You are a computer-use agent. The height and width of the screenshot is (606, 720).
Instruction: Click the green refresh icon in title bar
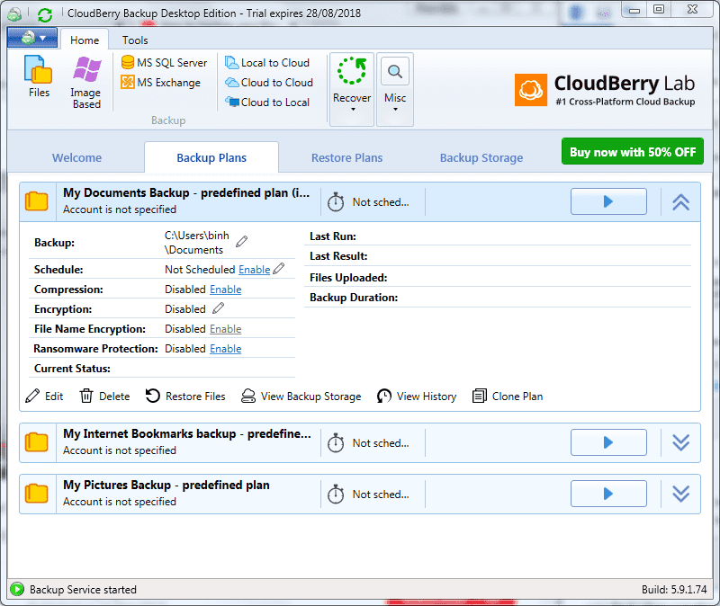(x=45, y=15)
